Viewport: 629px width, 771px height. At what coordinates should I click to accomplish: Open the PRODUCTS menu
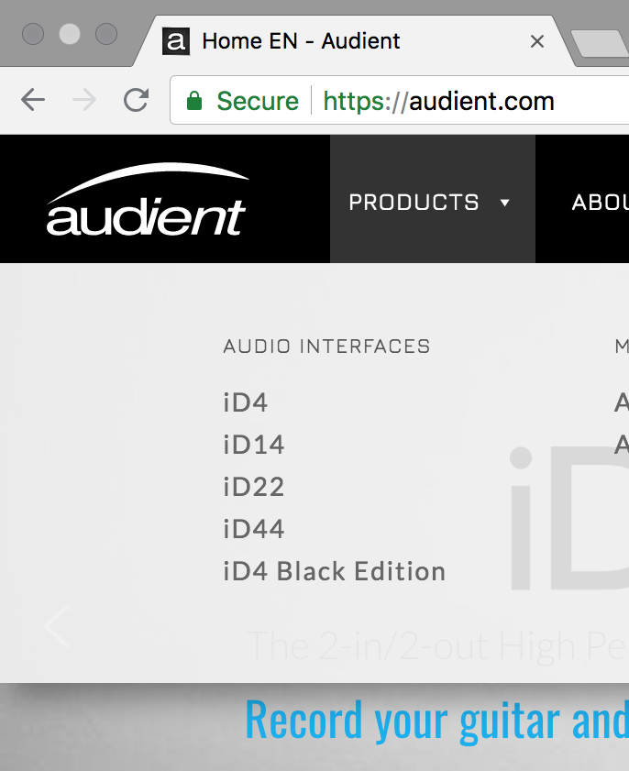[414, 203]
